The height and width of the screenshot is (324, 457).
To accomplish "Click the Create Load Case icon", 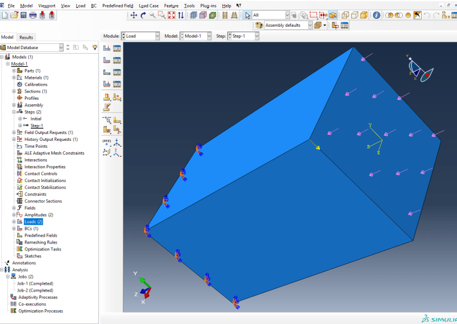I will (107, 84).
